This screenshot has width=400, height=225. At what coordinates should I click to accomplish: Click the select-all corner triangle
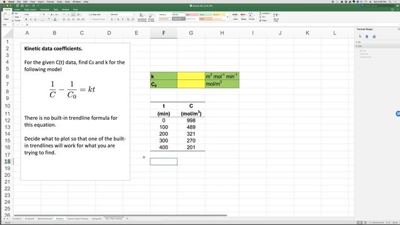coord(7,33)
